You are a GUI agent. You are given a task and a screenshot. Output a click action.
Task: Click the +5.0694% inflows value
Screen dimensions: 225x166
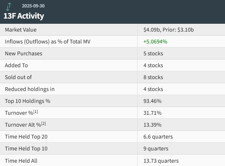point(155,42)
